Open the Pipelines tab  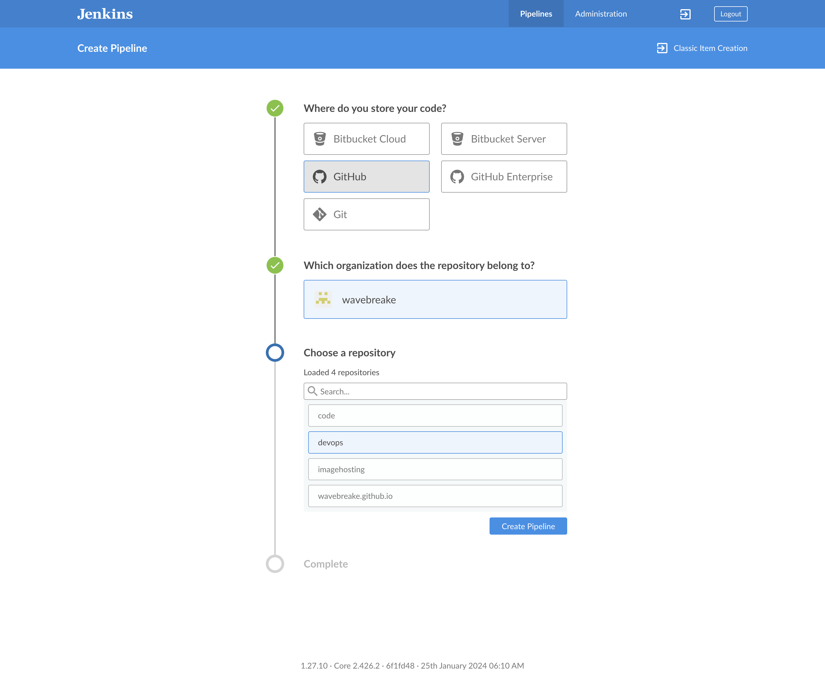point(536,14)
